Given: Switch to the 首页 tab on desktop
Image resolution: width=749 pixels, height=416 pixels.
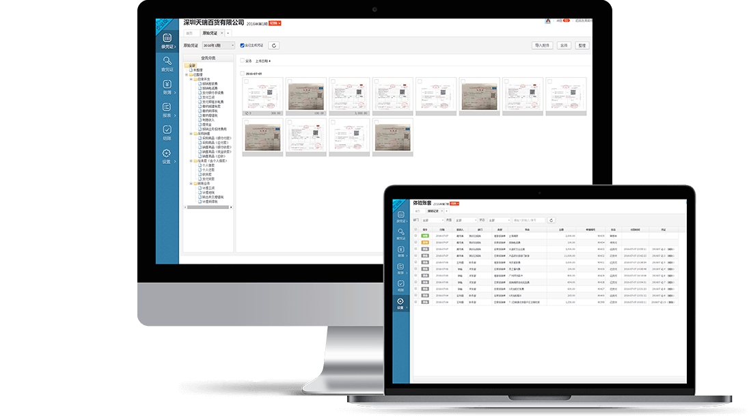Looking at the screenshot, I should (189, 33).
